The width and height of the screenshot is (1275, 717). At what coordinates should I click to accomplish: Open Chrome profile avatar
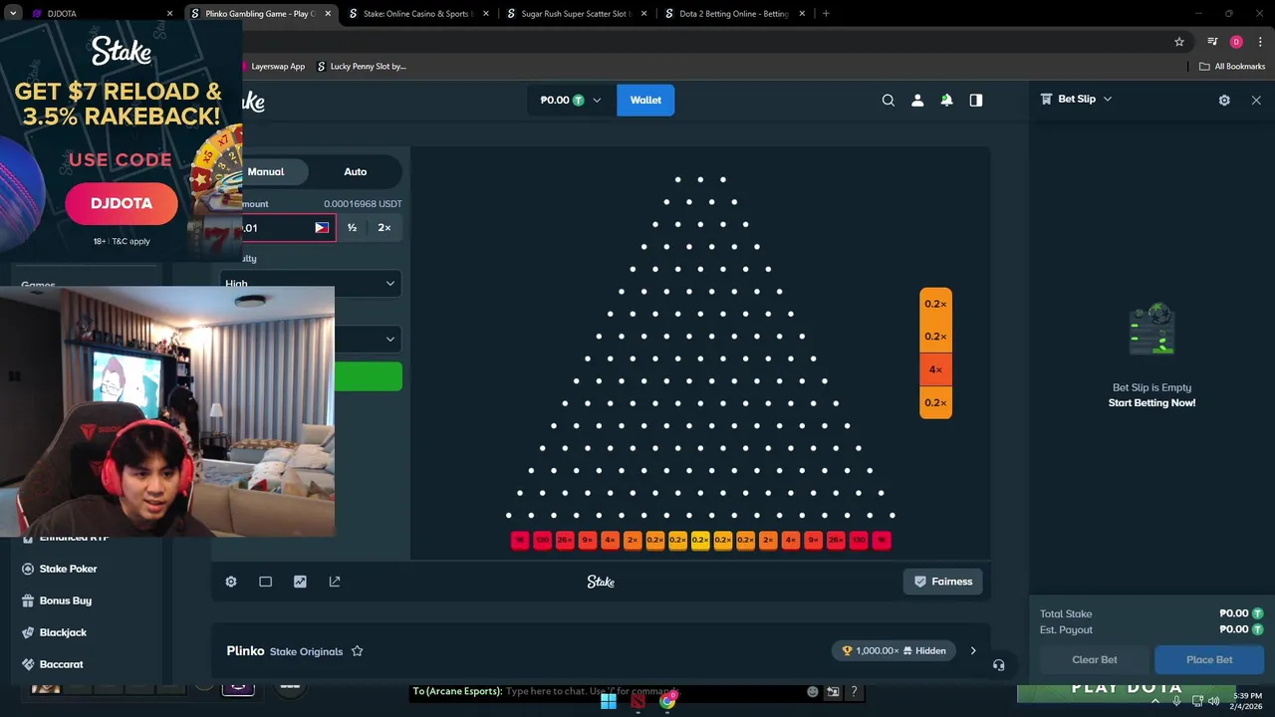click(1236, 42)
